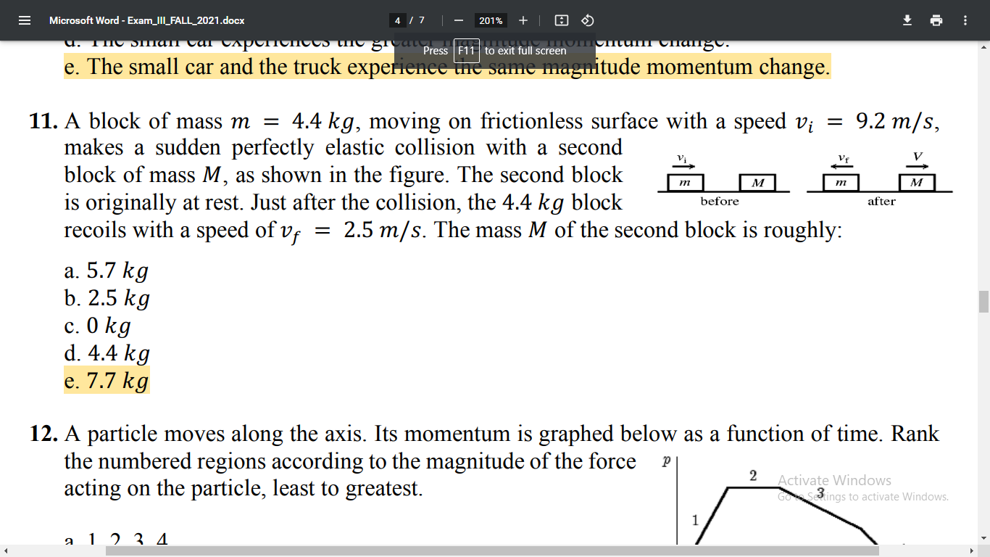The height and width of the screenshot is (557, 990).
Task: Edit the page number field showing 4
Action: tap(397, 20)
